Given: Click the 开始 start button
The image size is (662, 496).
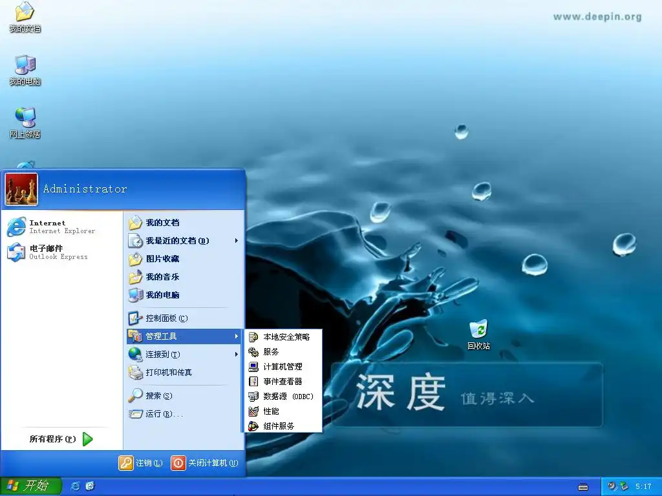Looking at the screenshot, I should [31, 486].
